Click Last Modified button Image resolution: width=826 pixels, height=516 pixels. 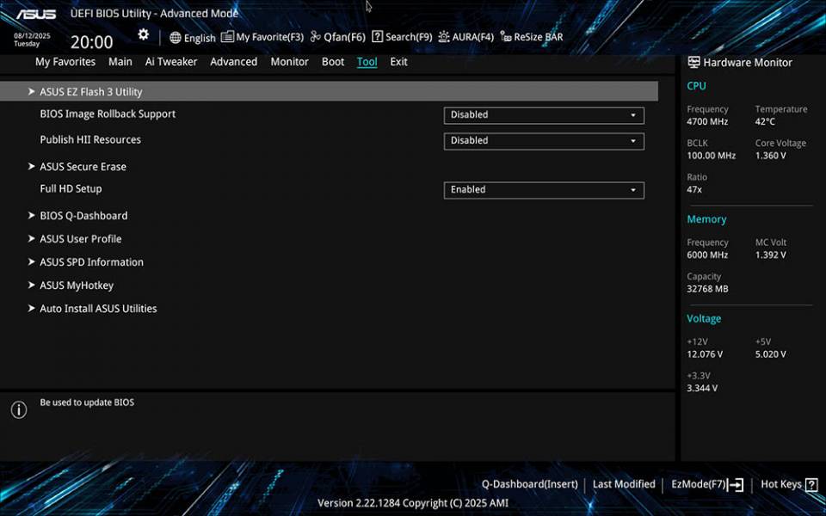[624, 484]
